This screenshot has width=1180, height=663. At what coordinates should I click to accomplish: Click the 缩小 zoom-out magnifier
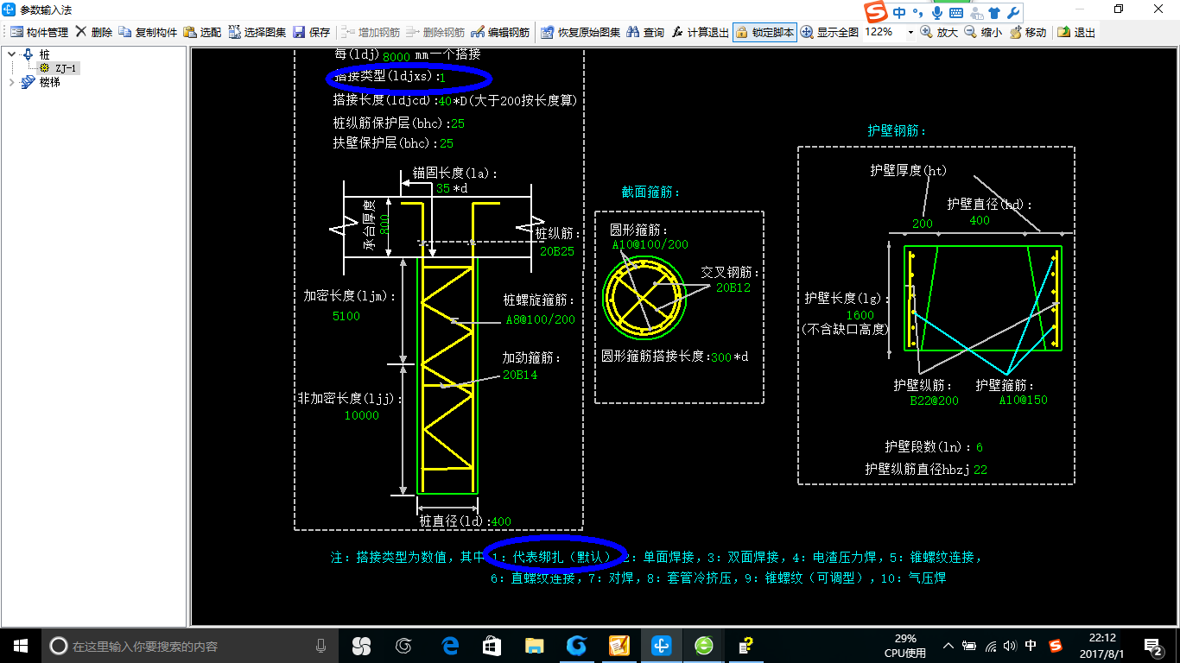tap(970, 32)
